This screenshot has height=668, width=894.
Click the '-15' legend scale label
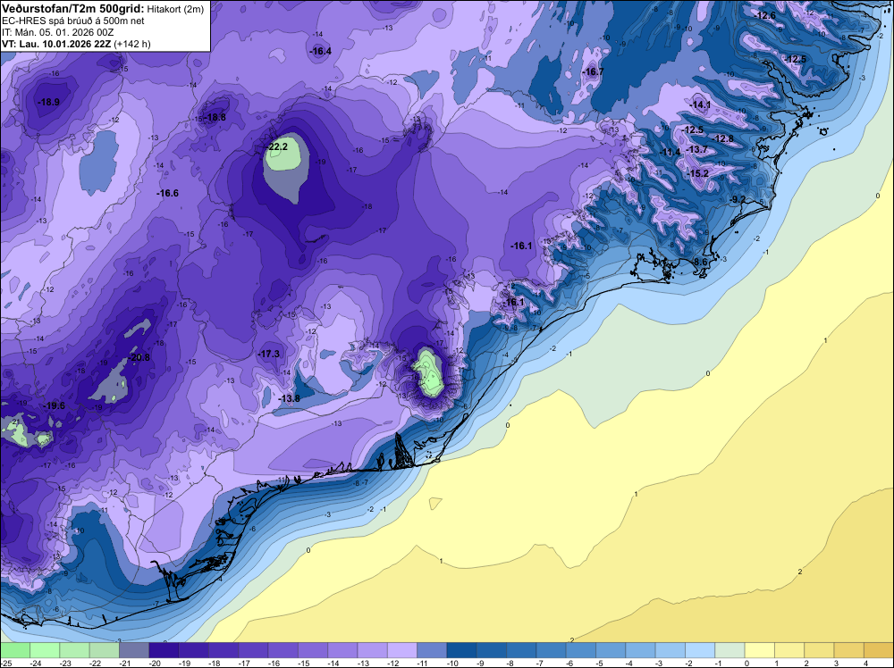tap(303, 663)
